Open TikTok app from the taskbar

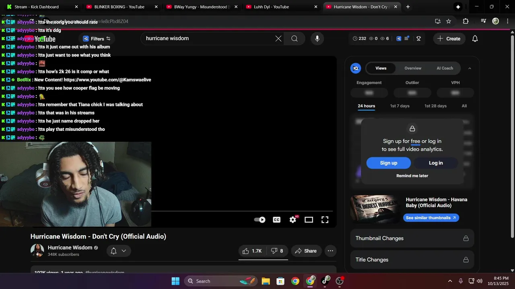coord(325,281)
